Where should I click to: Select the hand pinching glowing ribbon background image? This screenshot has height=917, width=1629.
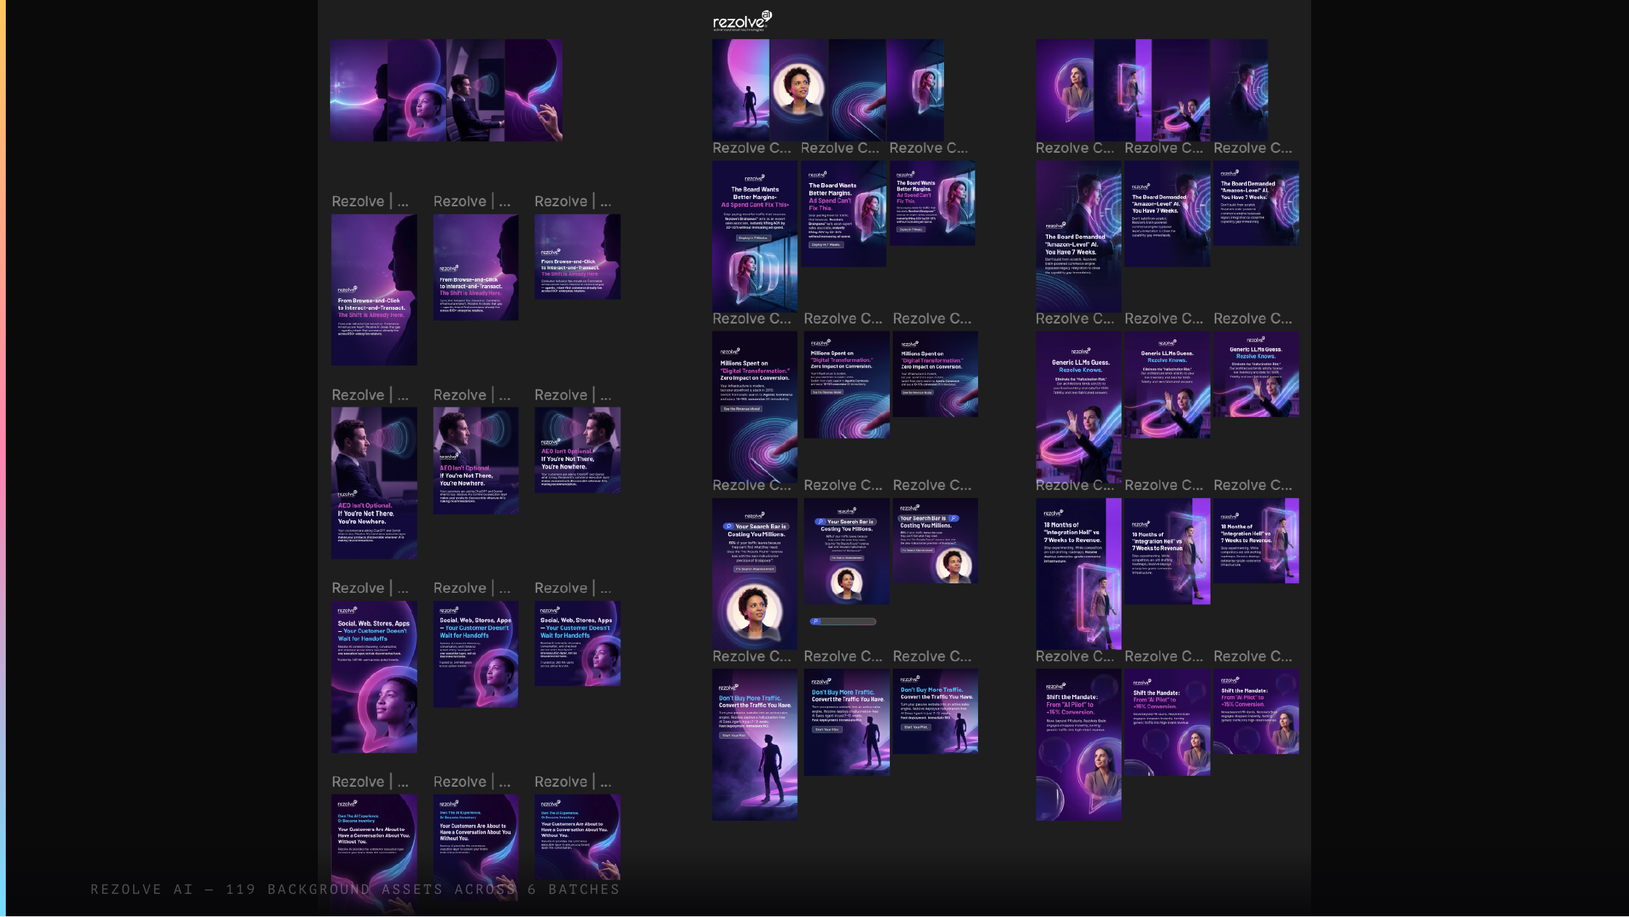pyautogui.click(x=534, y=90)
